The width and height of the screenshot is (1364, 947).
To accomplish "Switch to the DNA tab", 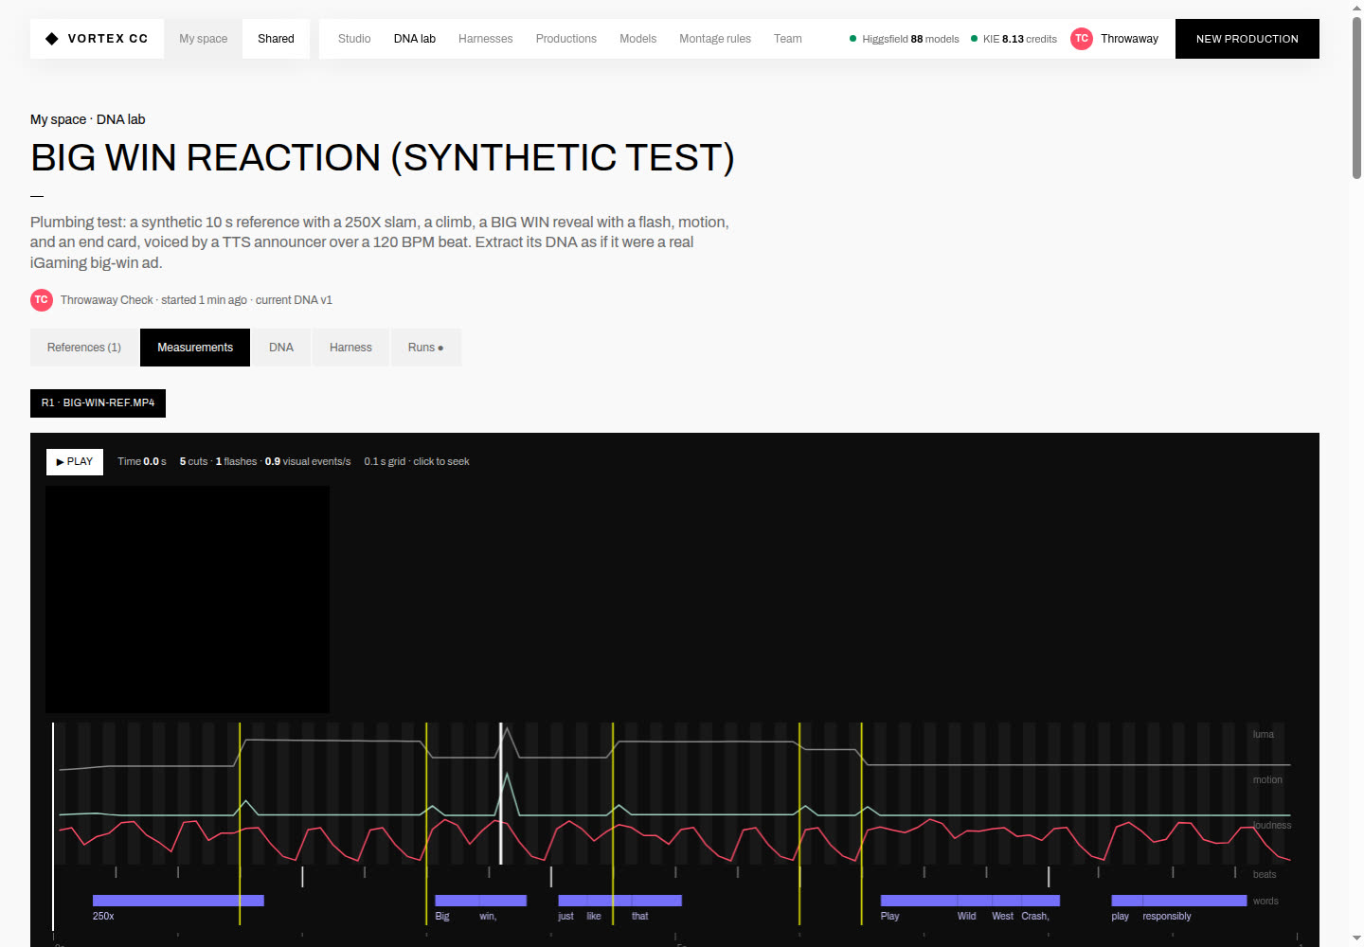I will click(x=281, y=348).
